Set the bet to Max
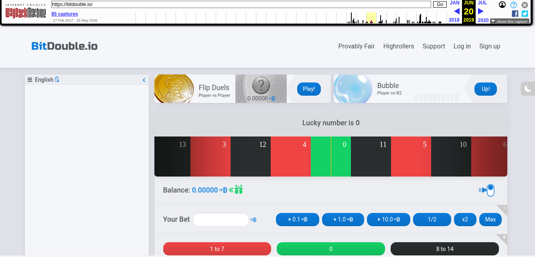Image resolution: width=535 pixels, height=257 pixels. point(490,219)
